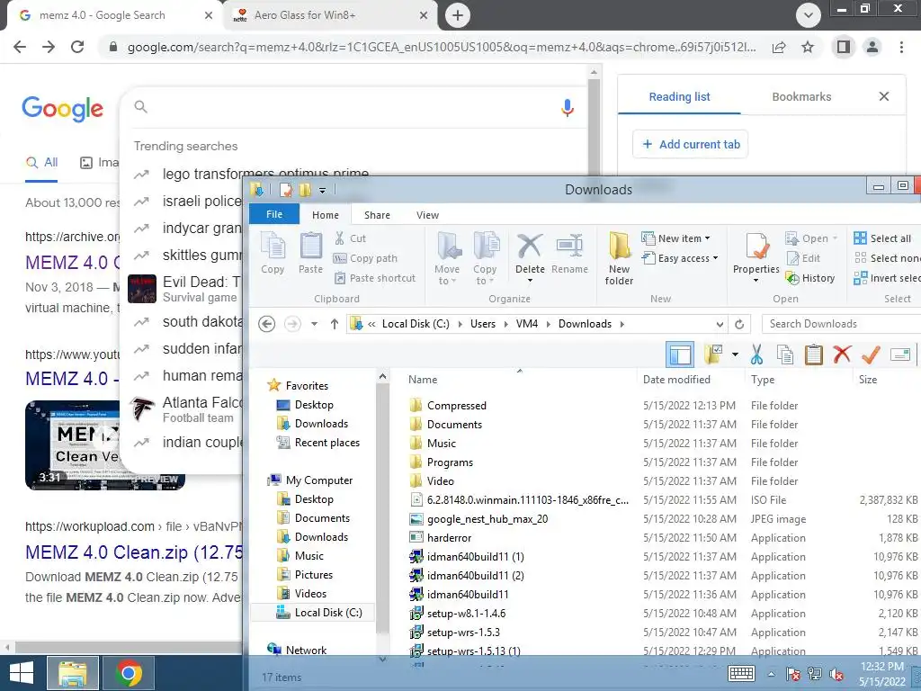Click the Explorer Back navigation arrow
The height and width of the screenshot is (691, 921).
(266, 324)
